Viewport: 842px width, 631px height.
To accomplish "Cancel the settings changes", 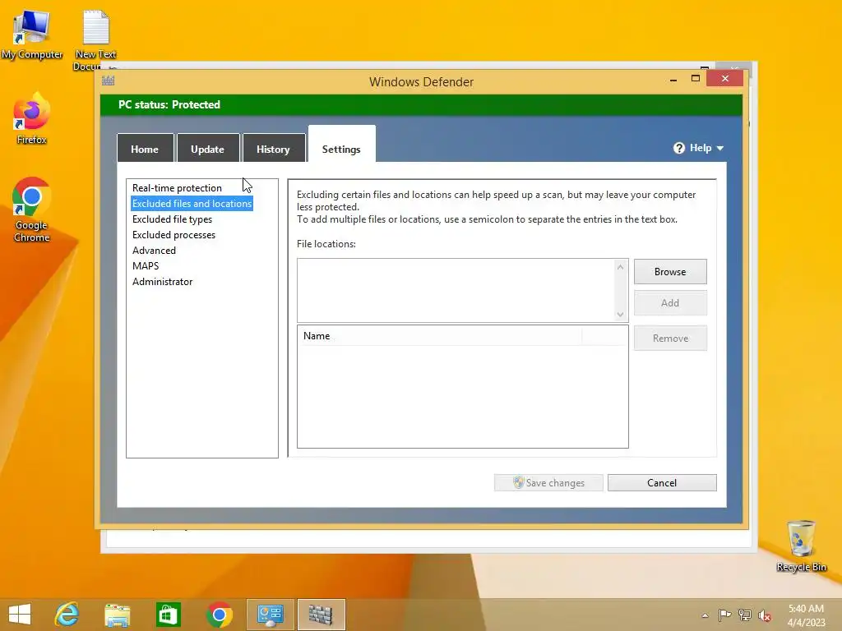I will coord(662,482).
